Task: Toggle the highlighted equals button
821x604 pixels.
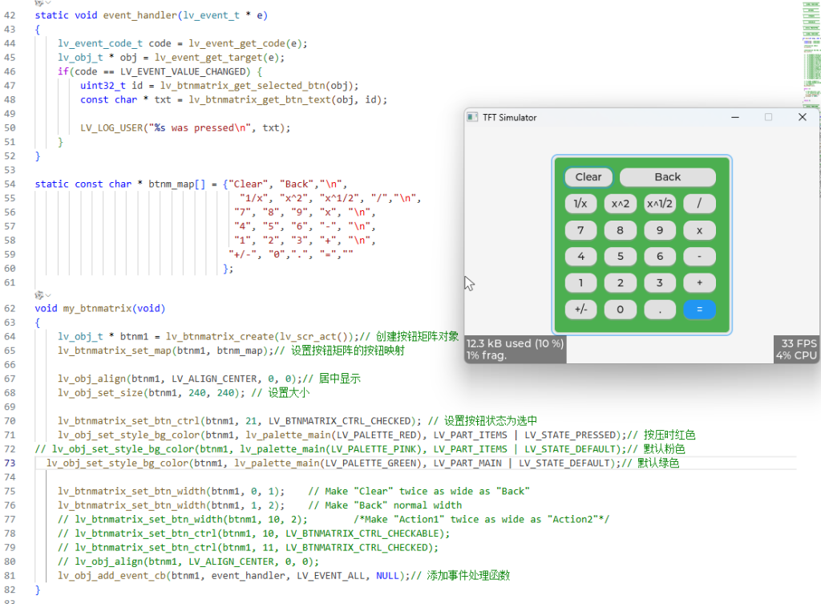Action: click(698, 310)
